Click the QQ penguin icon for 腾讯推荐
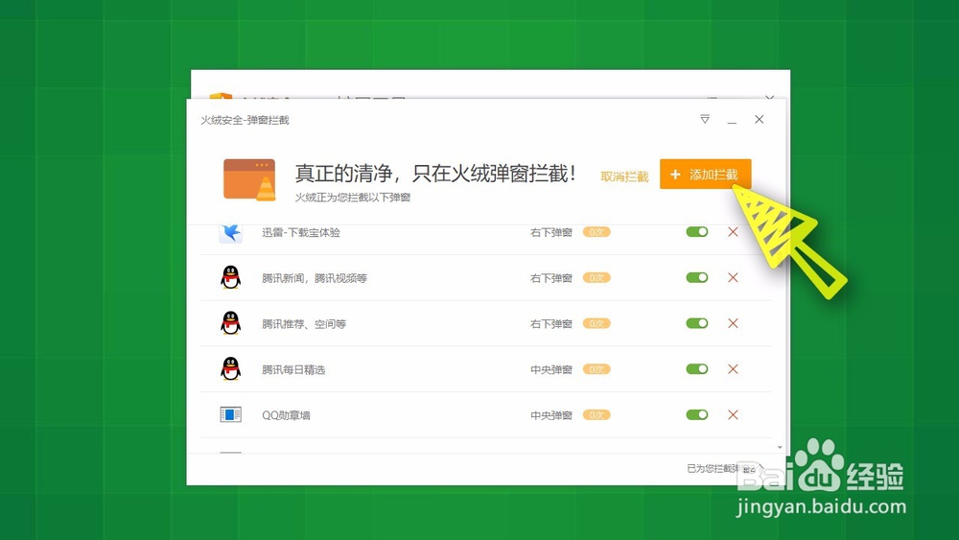Screen dimensions: 959x540 [x=230, y=323]
